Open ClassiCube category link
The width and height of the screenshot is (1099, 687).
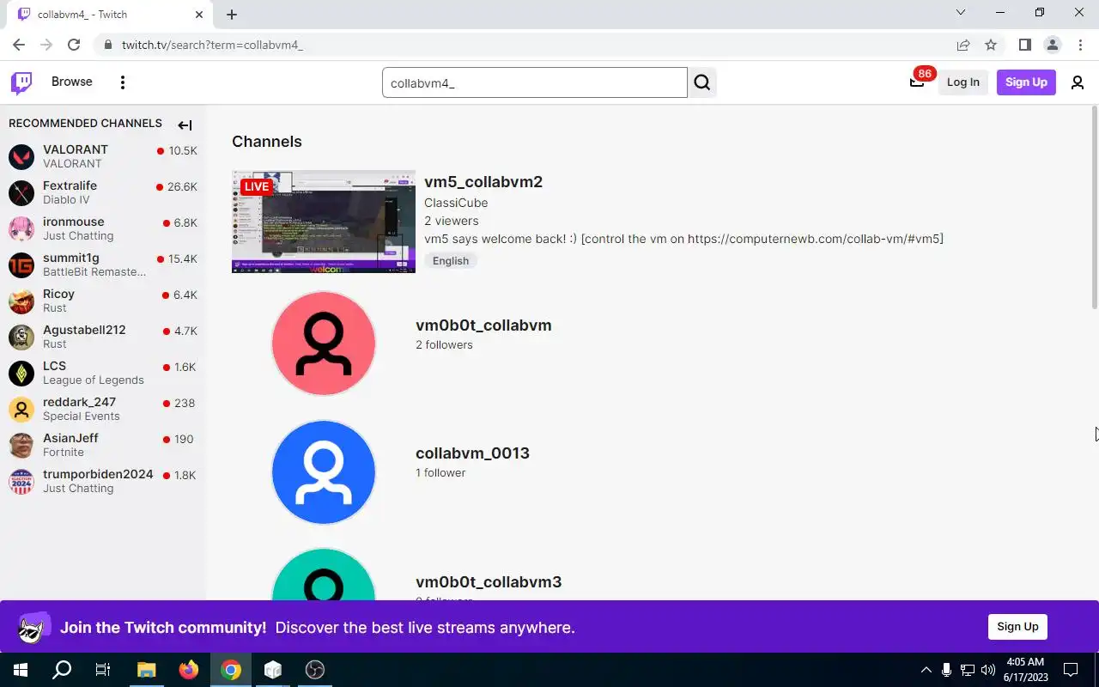coord(456,203)
